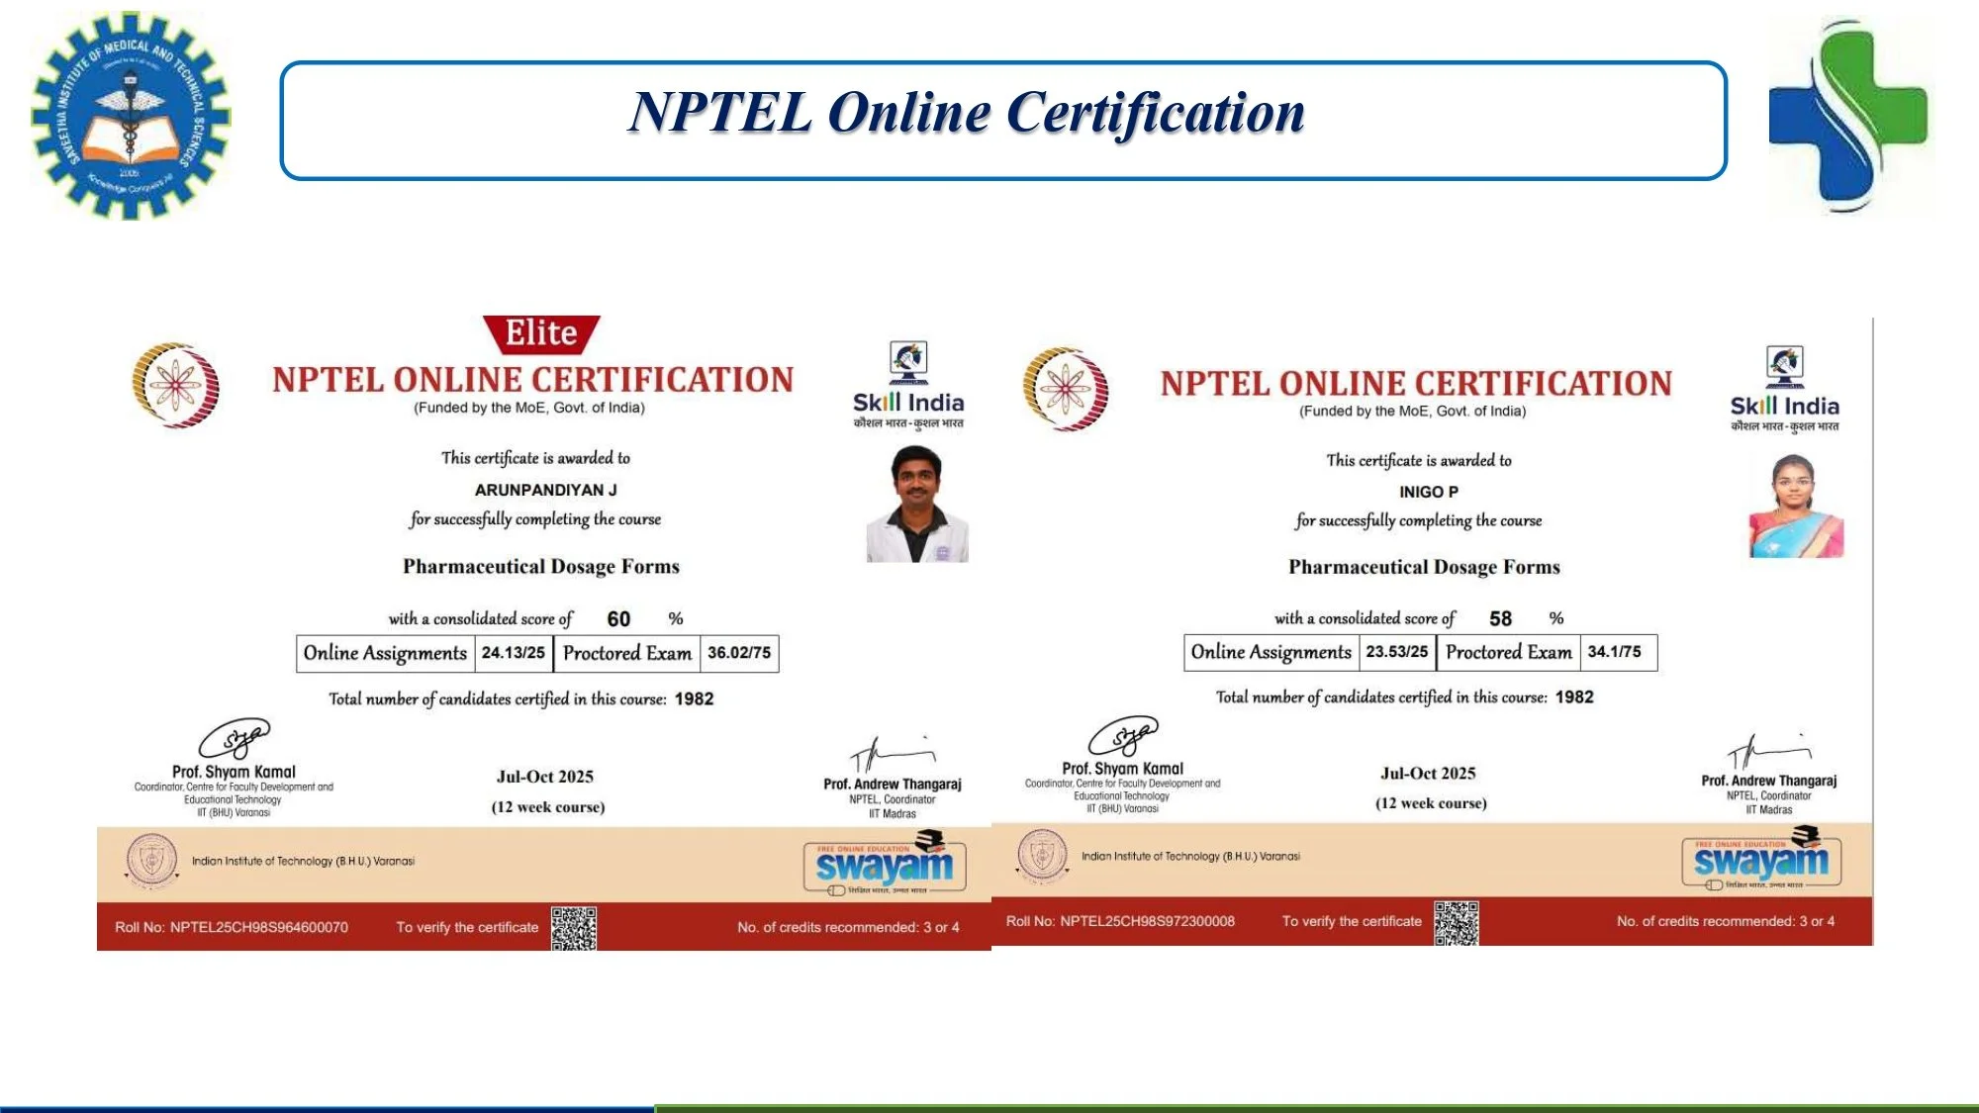Select the consolidated score 58
This screenshot has height=1113, width=1979.
point(1501,618)
